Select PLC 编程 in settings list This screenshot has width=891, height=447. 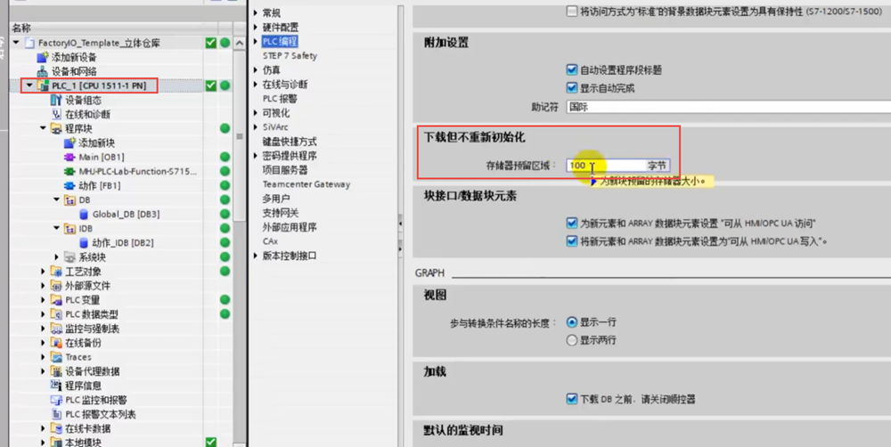(280, 41)
